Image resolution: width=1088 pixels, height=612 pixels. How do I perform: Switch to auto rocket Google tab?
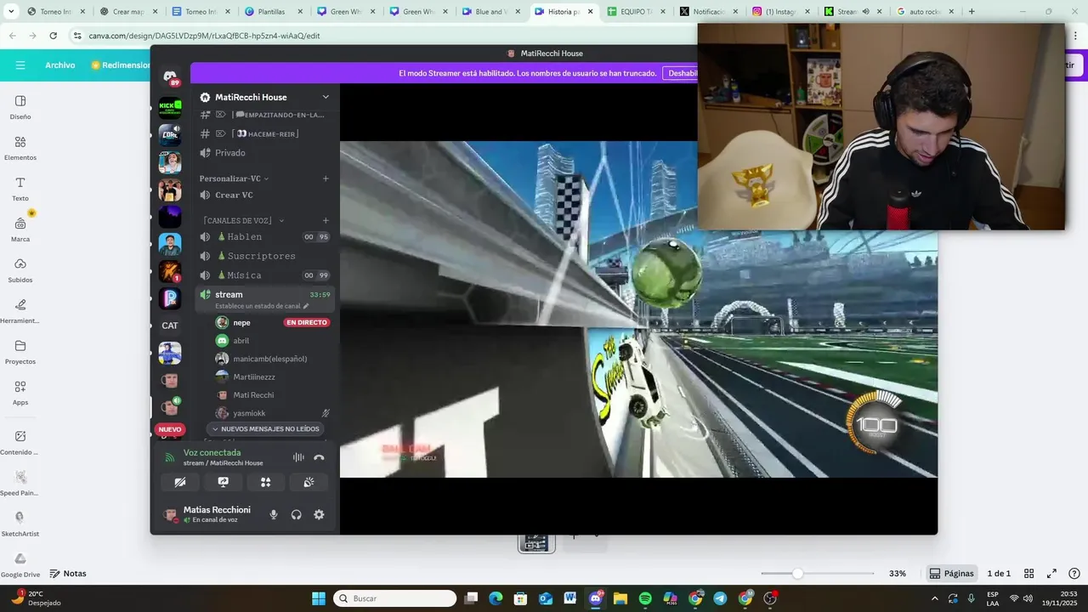point(926,12)
